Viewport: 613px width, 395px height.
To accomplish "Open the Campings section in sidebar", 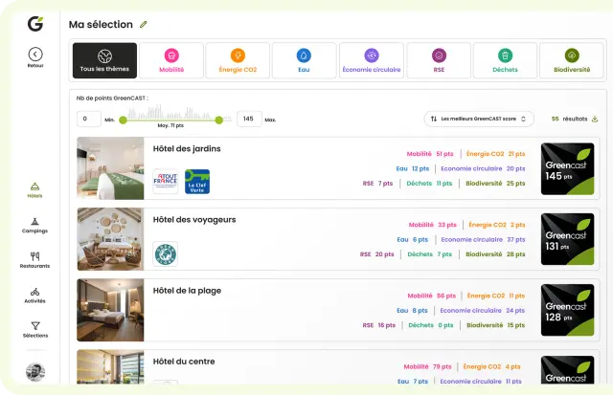I will (34, 225).
